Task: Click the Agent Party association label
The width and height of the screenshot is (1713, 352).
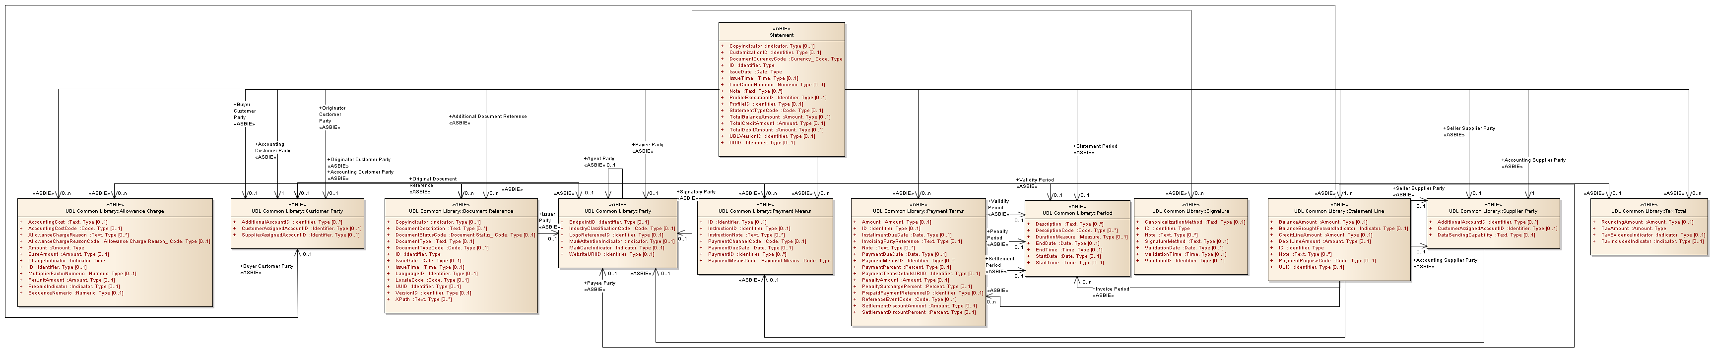Action: [x=600, y=159]
